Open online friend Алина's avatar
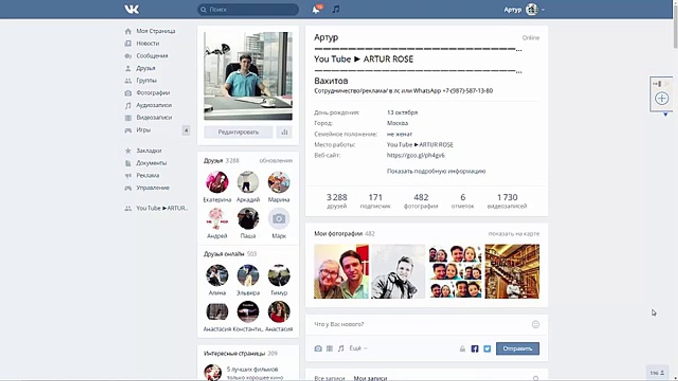The height and width of the screenshot is (381, 678). pyautogui.click(x=217, y=276)
